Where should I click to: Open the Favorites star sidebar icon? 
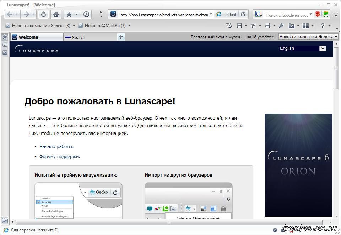(5, 37)
